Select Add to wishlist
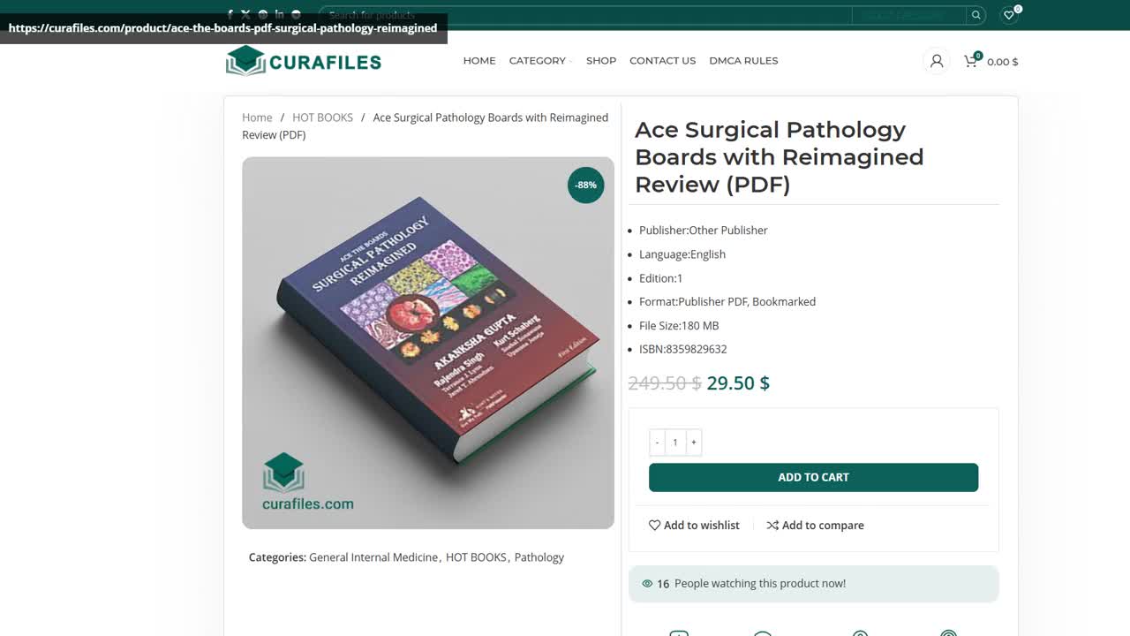 tap(694, 525)
